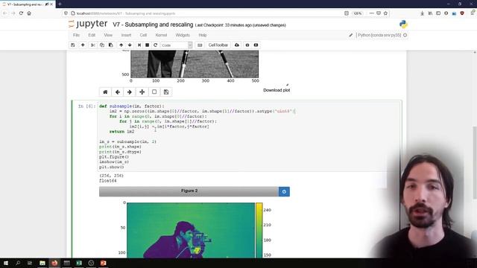
Task: Open the page actions three-dots menu
Action: click(x=371, y=13)
